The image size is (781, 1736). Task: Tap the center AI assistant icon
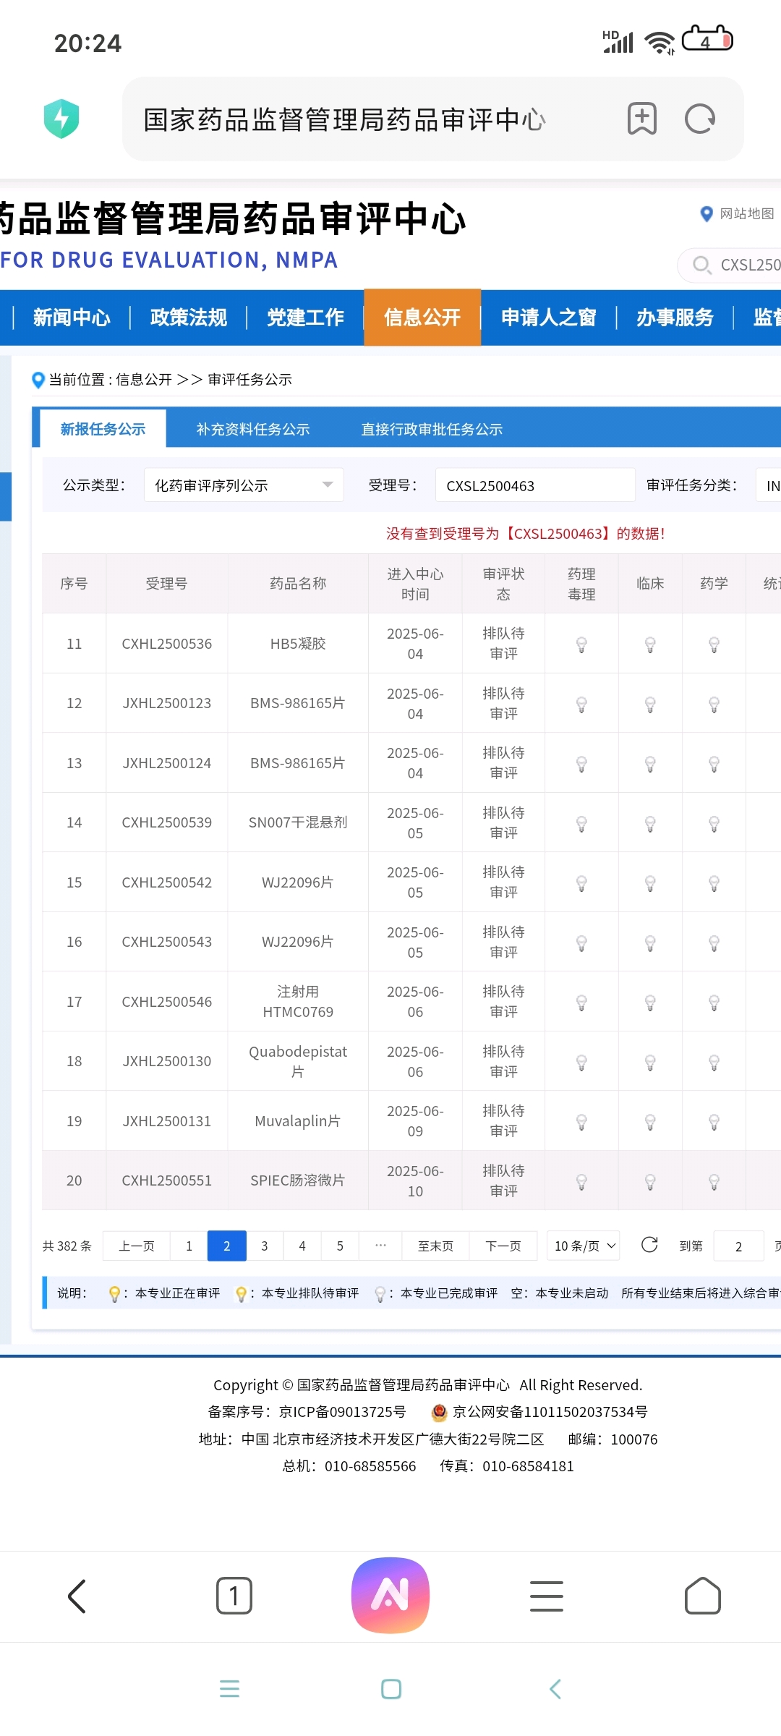click(390, 1595)
